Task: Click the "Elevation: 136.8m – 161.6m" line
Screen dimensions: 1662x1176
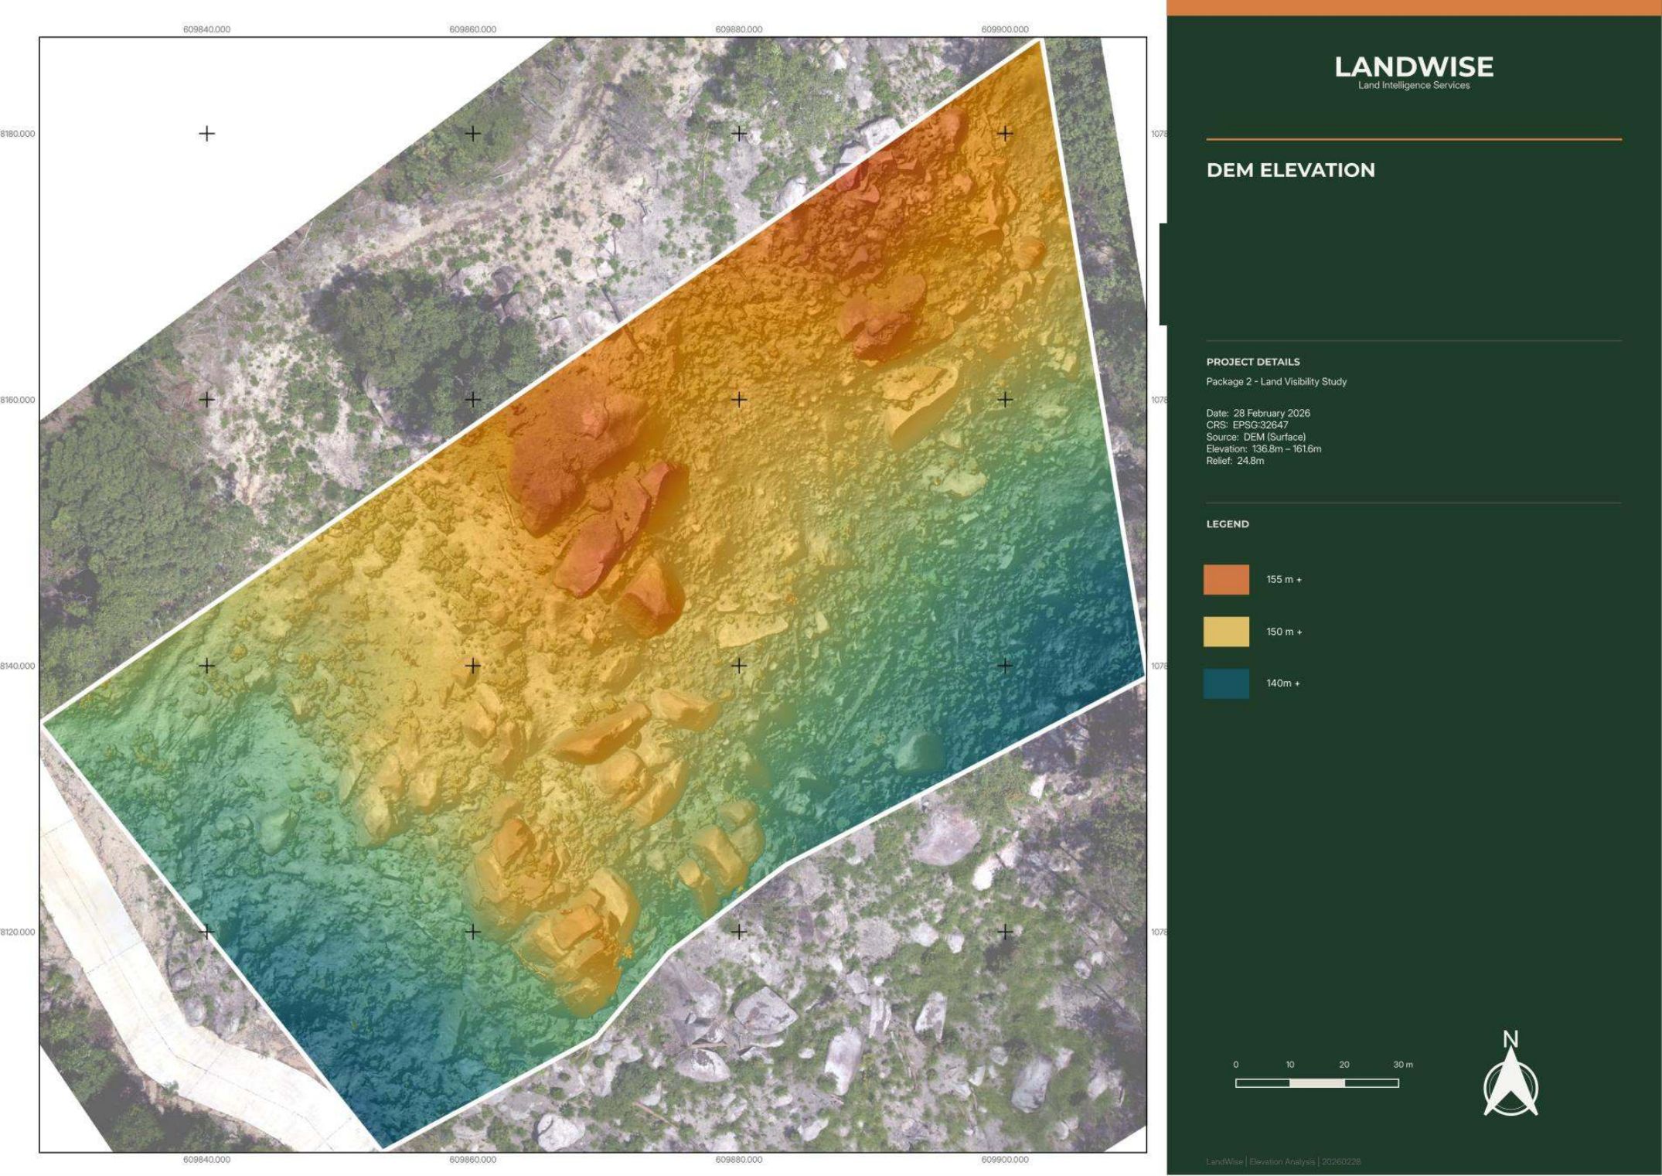Action: coord(1264,448)
